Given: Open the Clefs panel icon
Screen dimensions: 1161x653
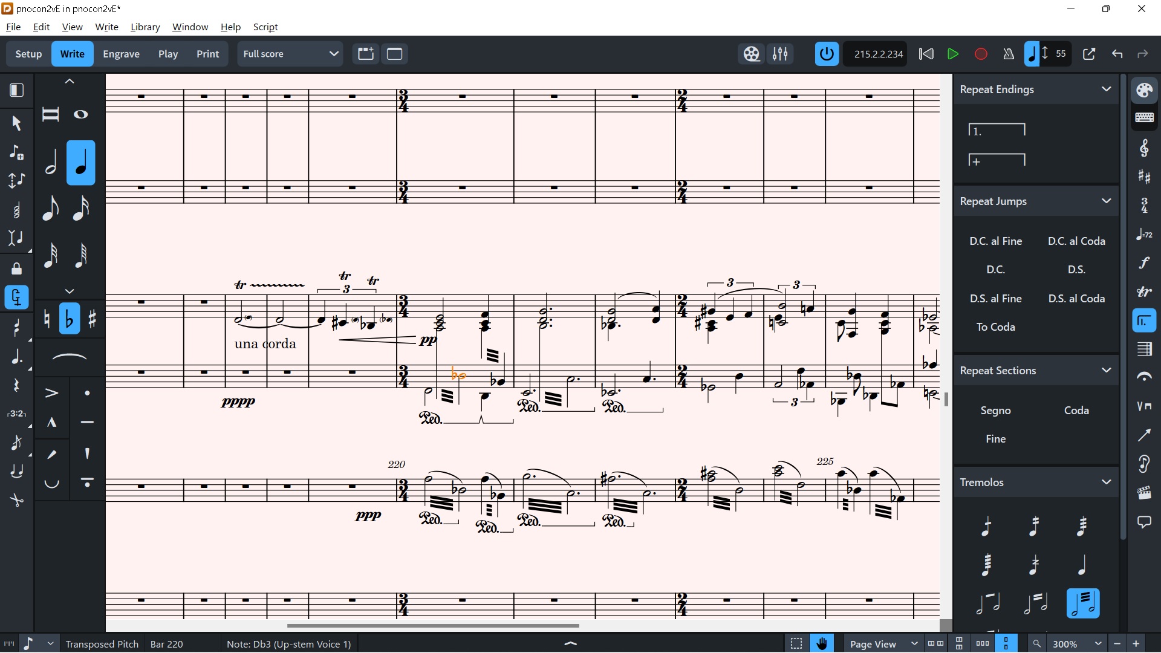Looking at the screenshot, I should pos(1144,148).
